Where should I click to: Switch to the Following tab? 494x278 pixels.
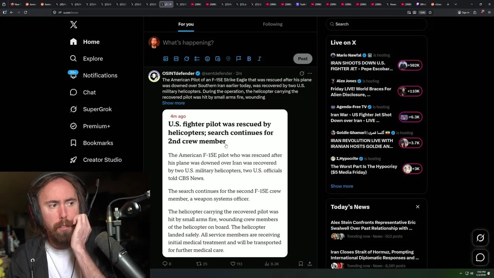point(273,24)
